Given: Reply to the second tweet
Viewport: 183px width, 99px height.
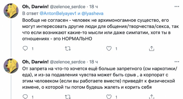Looking at the screenshot, I should pyautogui.click(x=25, y=97).
